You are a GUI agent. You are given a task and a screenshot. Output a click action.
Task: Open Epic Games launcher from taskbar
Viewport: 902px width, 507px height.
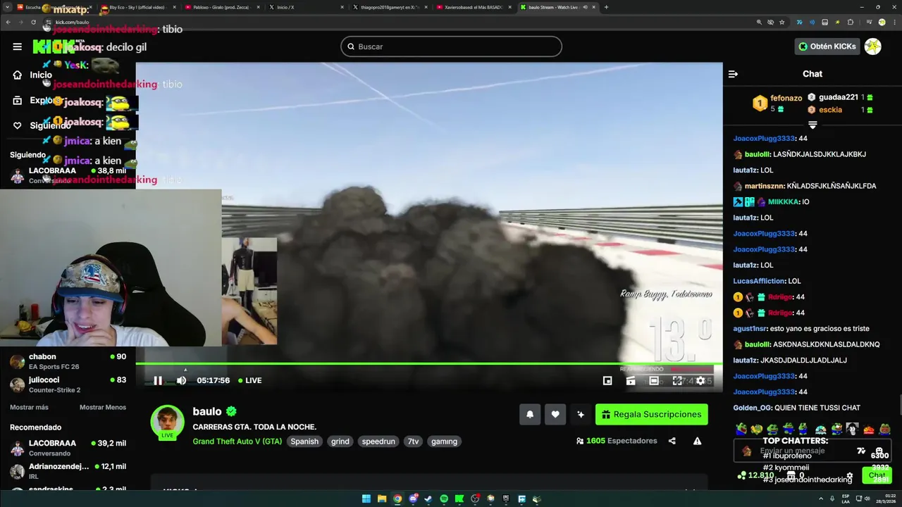pyautogui.click(x=506, y=499)
